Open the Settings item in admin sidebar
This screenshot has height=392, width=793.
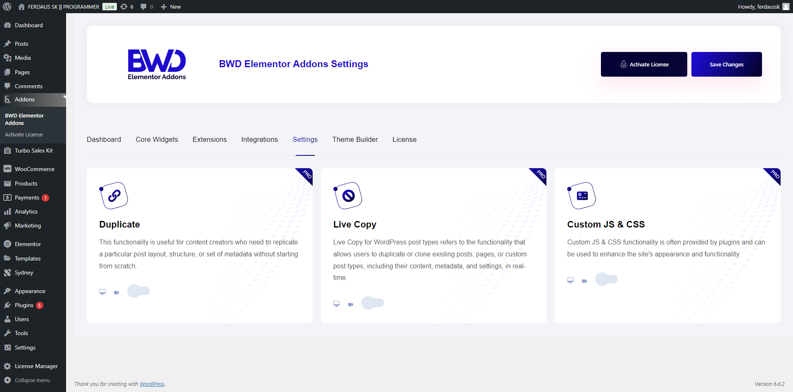(33, 347)
